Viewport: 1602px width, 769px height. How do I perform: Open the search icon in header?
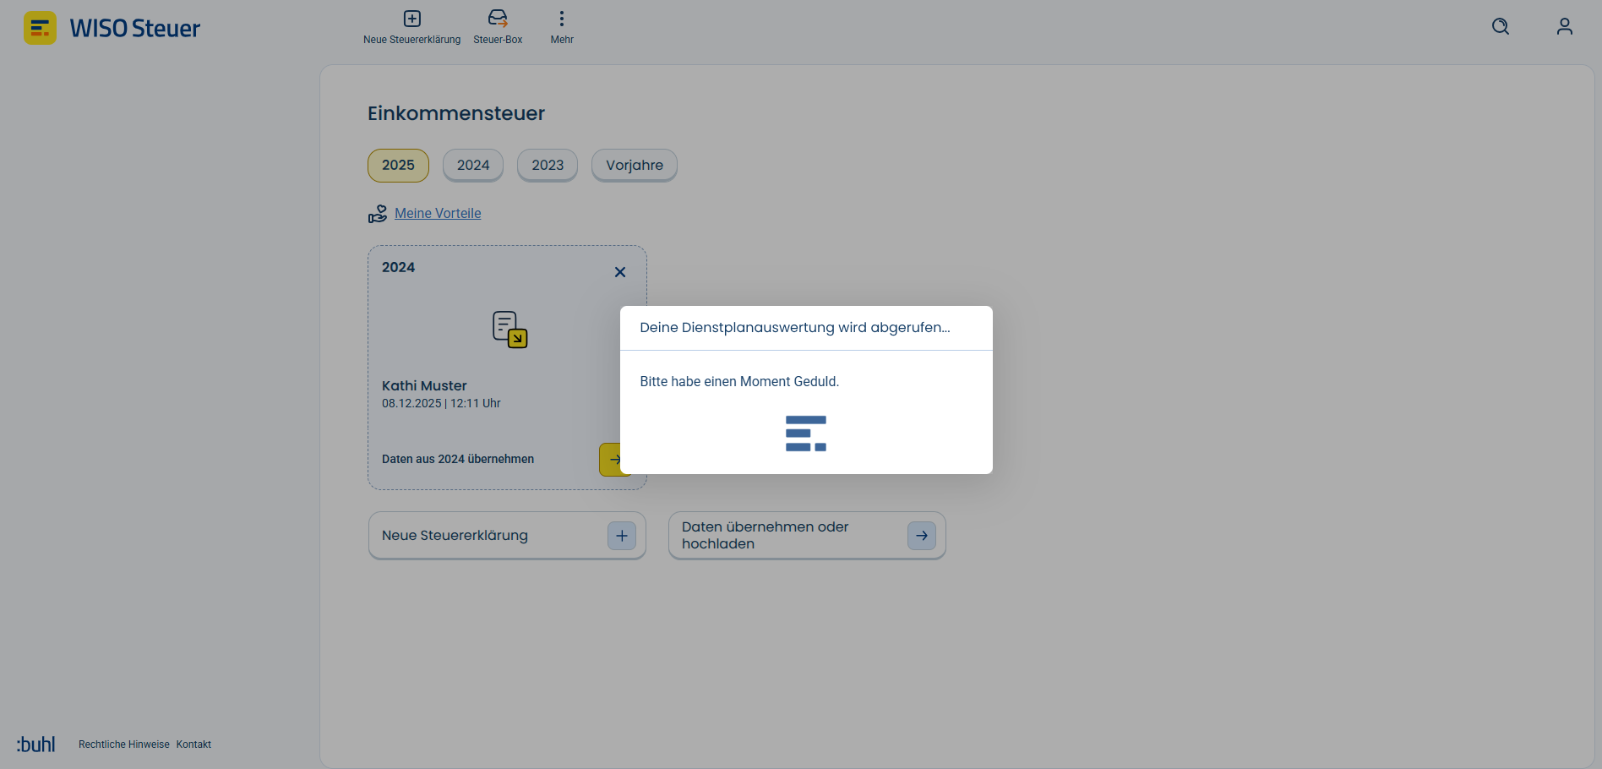pyautogui.click(x=1501, y=27)
